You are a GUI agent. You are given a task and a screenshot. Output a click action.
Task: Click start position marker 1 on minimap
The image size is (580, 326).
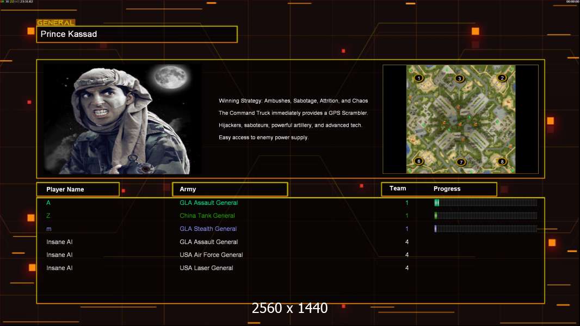tap(418, 78)
